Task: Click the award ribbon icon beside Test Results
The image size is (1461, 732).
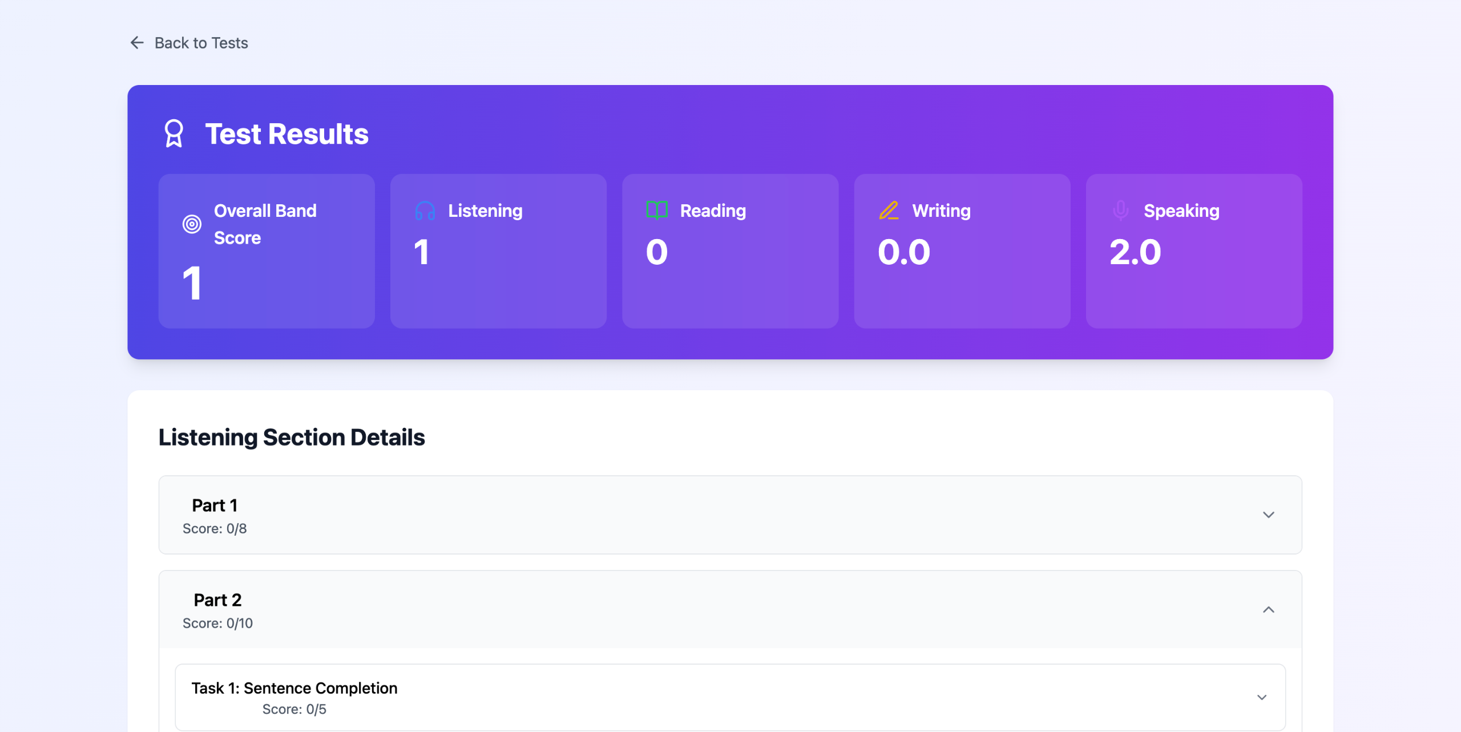Action: tap(174, 134)
